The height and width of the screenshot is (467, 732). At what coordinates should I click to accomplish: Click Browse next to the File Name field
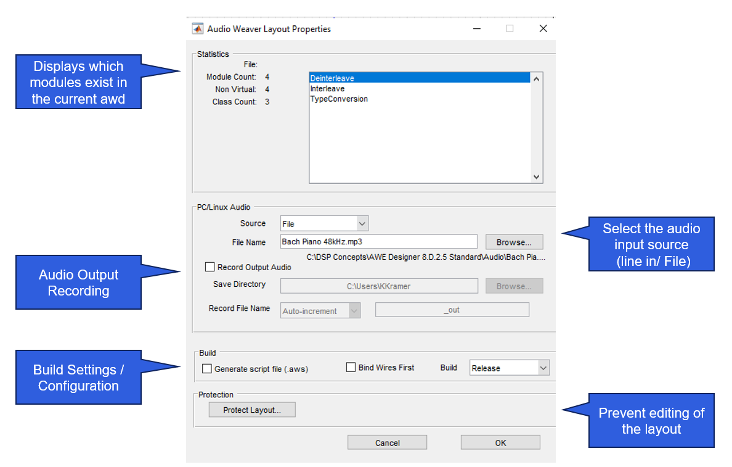point(514,242)
